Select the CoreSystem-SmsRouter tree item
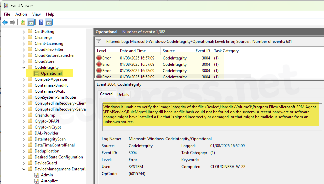The width and height of the screenshot is (324, 184). coord(55,97)
